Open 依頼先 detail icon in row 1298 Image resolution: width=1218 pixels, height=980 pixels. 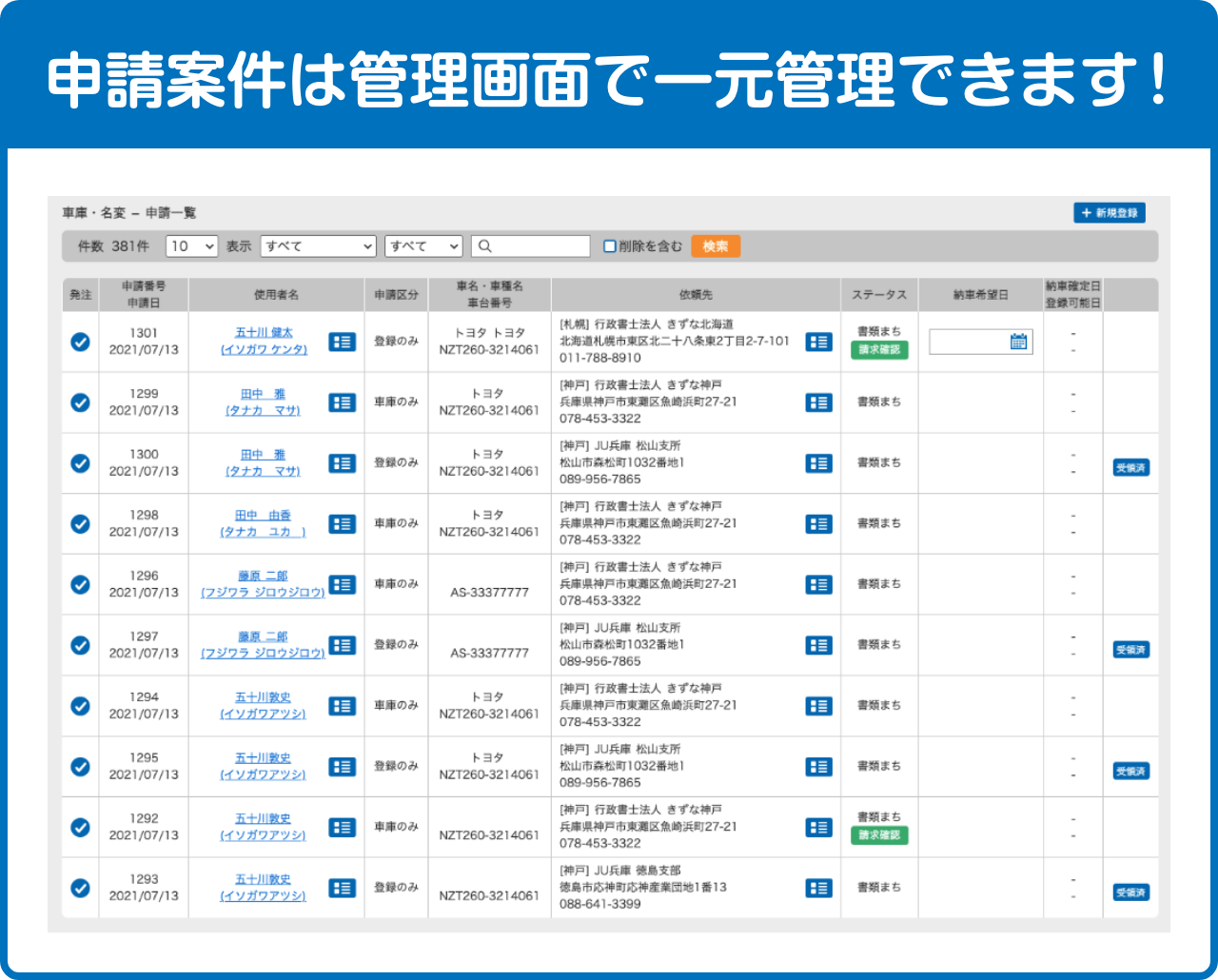click(x=819, y=524)
